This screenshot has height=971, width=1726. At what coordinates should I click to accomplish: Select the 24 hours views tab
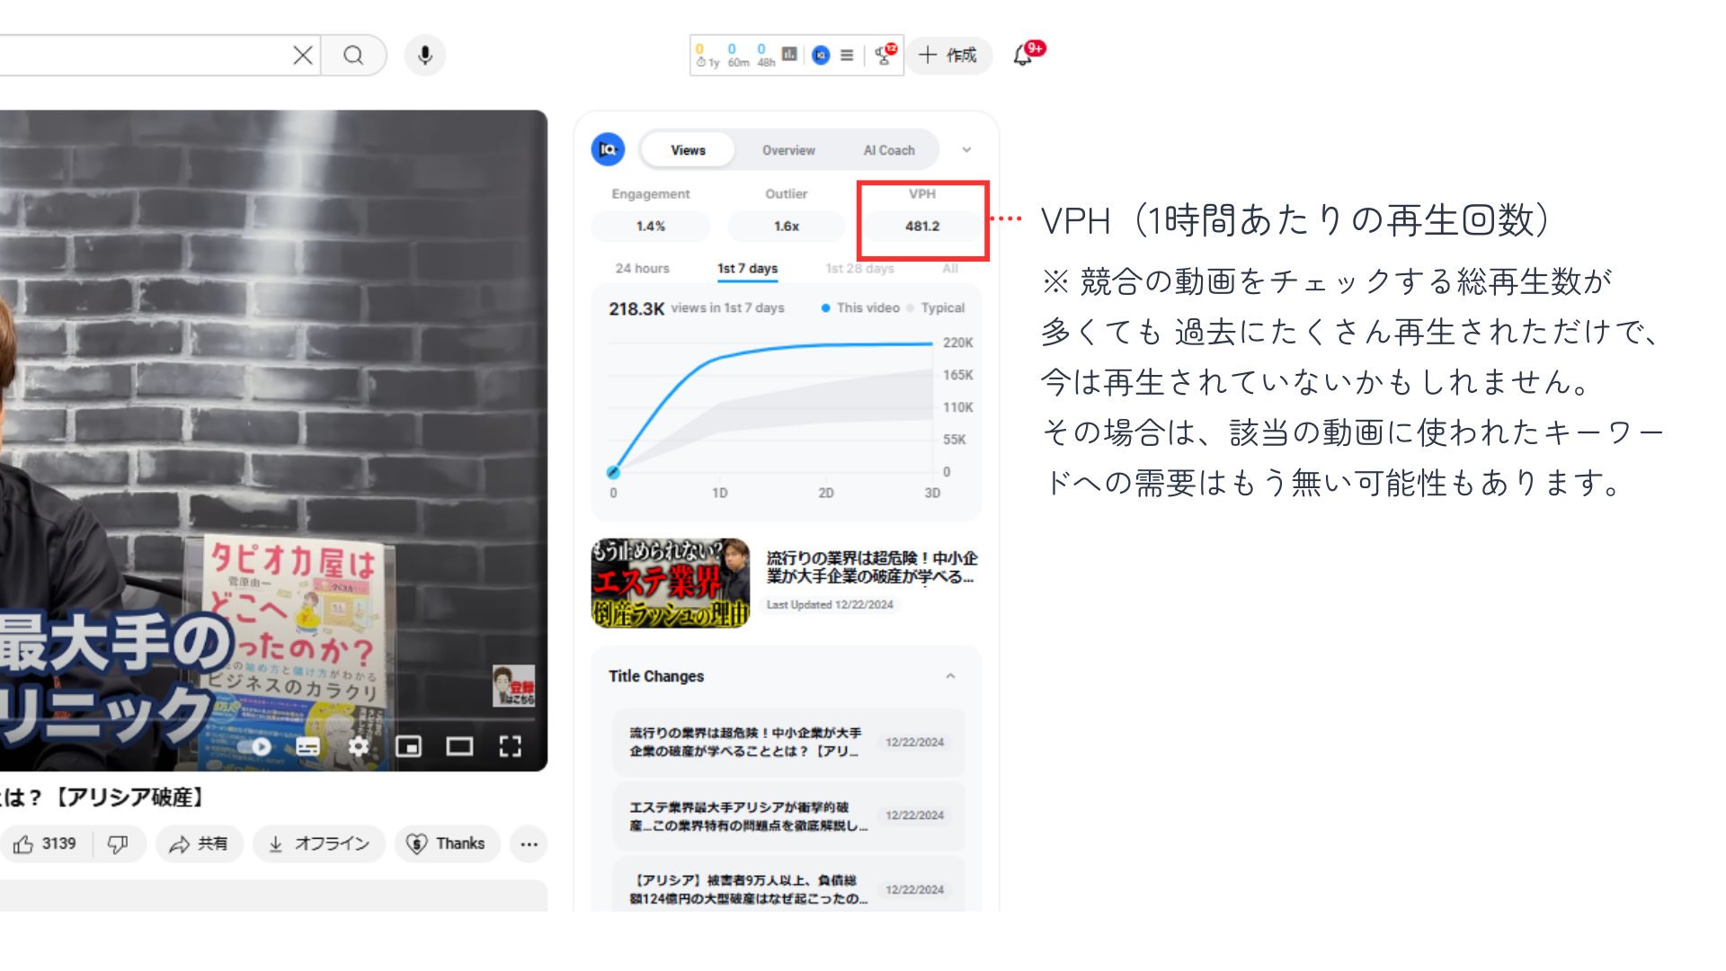coord(642,269)
